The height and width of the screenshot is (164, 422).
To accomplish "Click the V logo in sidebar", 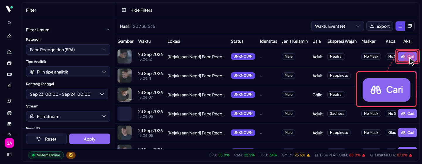I will (9, 9).
